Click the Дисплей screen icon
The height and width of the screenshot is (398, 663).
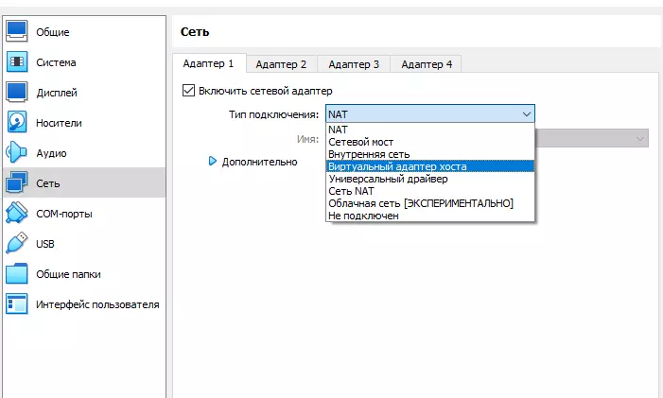click(x=17, y=92)
